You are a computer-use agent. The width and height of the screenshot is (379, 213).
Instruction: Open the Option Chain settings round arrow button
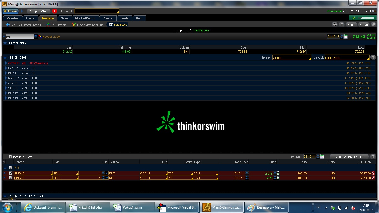pos(373,57)
